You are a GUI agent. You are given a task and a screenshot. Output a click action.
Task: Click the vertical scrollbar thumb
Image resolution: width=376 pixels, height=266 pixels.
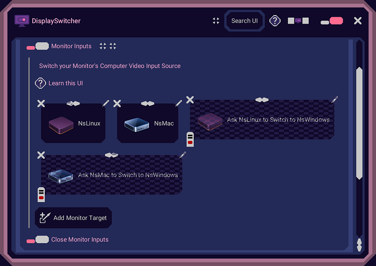coord(359,123)
